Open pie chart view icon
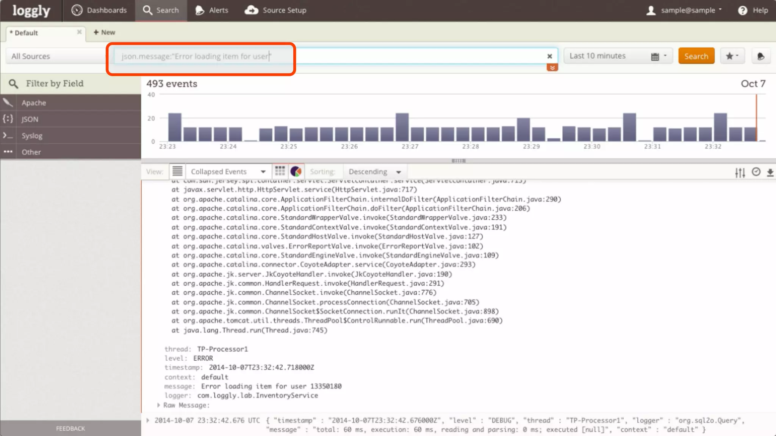The width and height of the screenshot is (776, 436). [x=296, y=171]
